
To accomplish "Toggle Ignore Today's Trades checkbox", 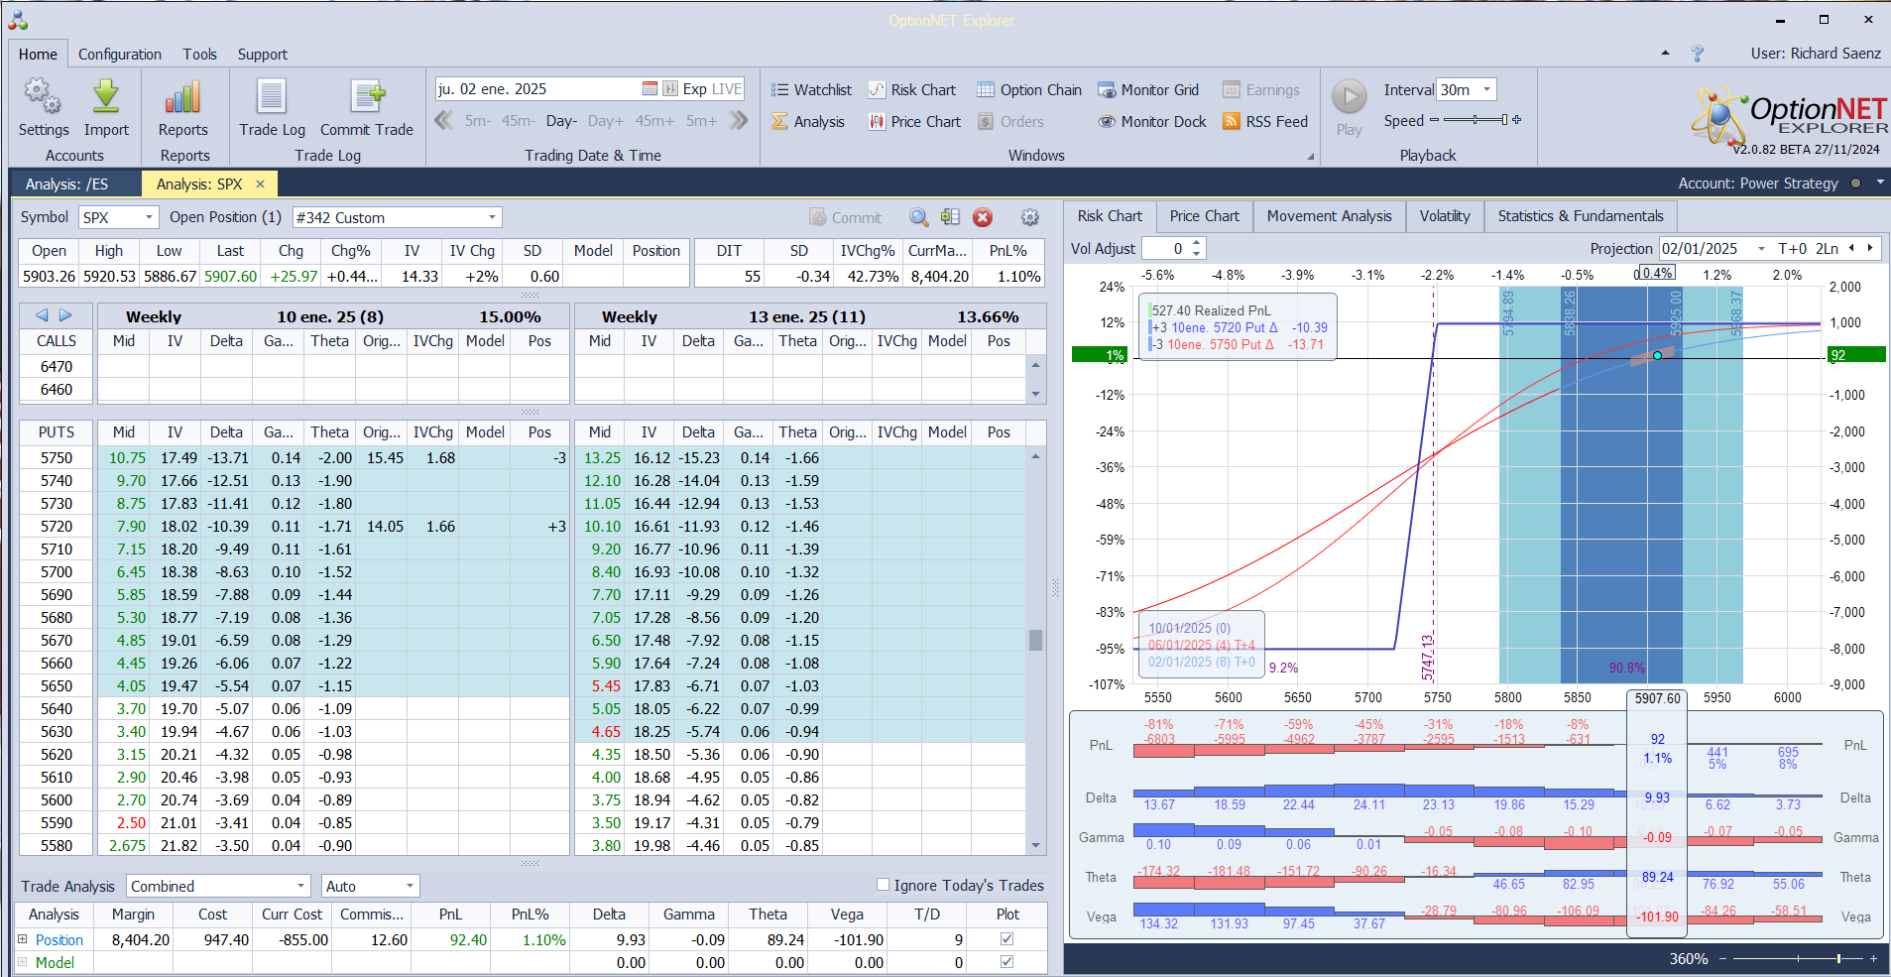I will click(x=883, y=885).
